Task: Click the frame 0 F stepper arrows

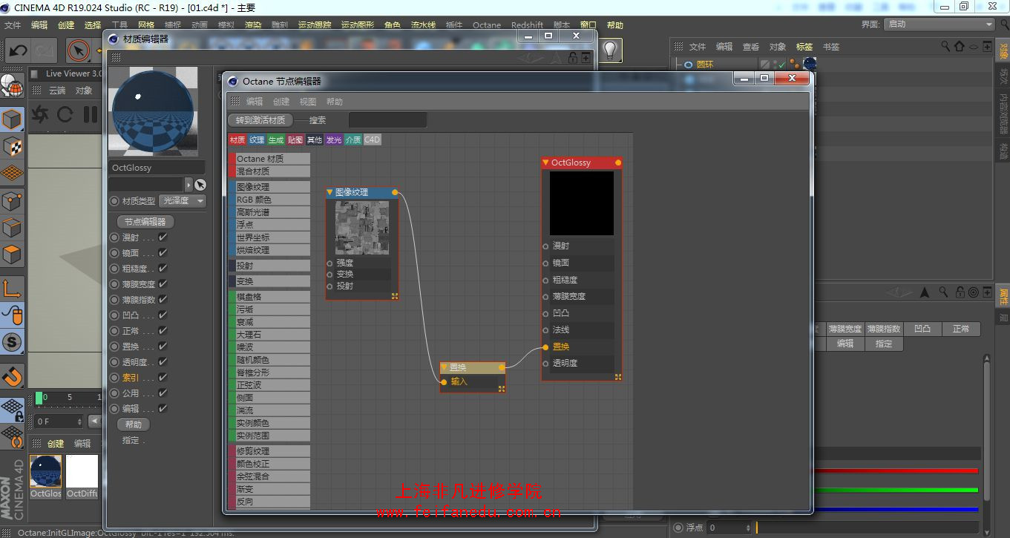Action: (79, 421)
